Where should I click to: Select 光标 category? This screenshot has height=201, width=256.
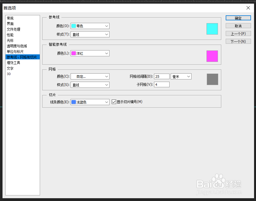(23, 40)
